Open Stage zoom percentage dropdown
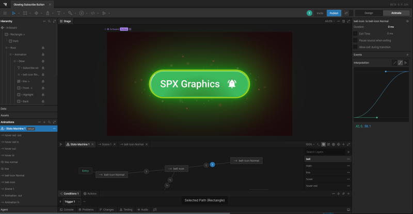 330,21
